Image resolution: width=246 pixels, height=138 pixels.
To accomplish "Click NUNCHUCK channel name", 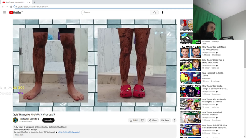I will pyautogui.click(x=206, y=79).
